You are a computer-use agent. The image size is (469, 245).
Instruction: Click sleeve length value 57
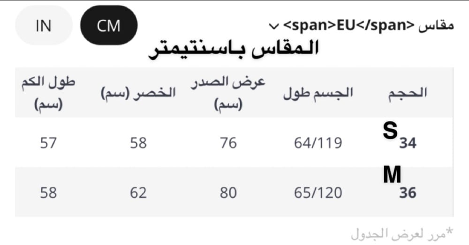48,142
